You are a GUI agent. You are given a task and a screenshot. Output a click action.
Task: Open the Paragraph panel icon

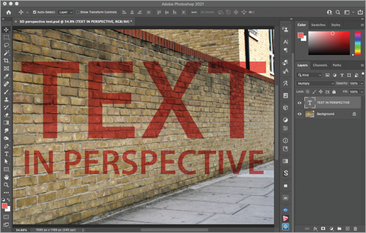pyautogui.click(x=285, y=50)
